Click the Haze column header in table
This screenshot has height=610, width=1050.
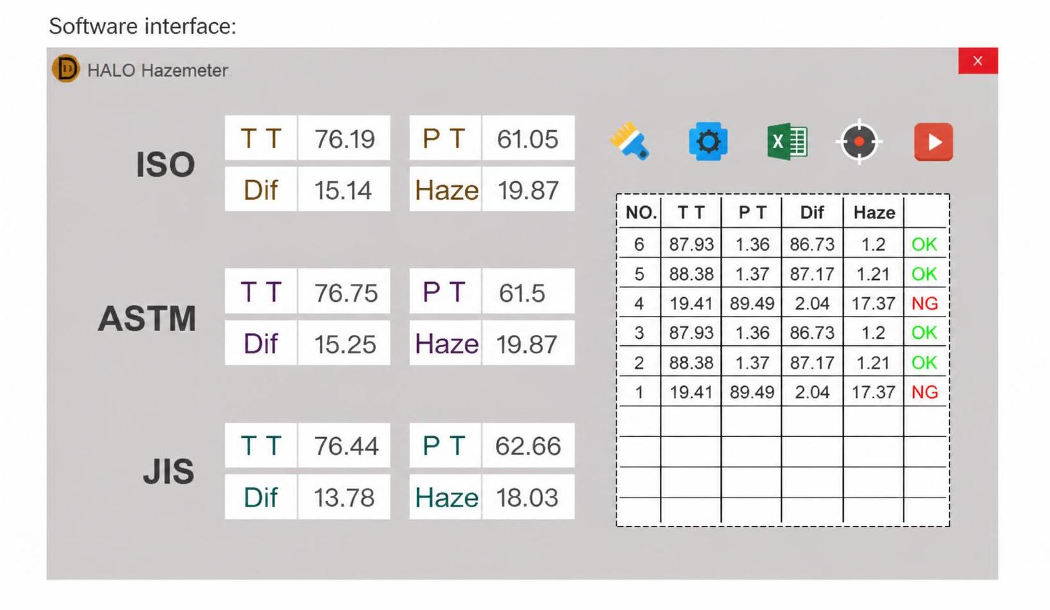874,212
